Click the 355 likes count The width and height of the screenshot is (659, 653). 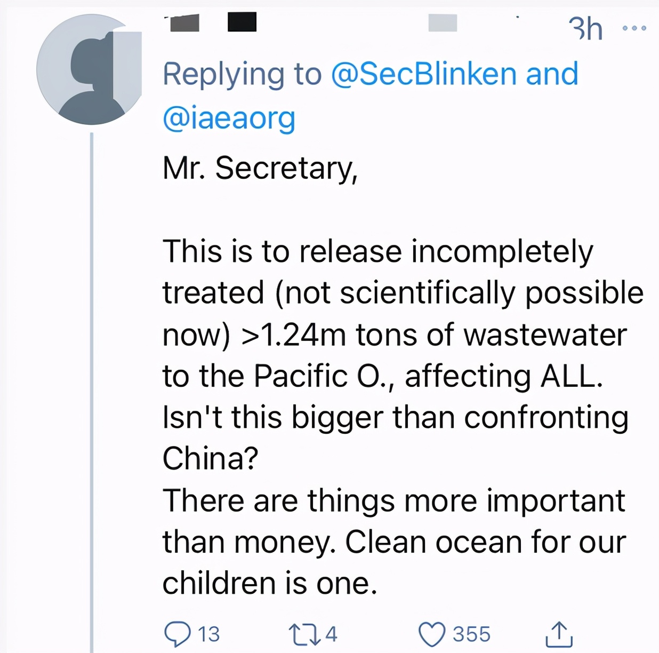471,634
